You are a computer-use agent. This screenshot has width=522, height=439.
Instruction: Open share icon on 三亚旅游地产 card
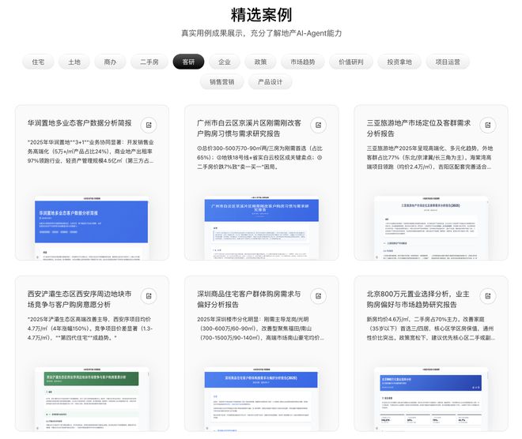click(x=488, y=126)
